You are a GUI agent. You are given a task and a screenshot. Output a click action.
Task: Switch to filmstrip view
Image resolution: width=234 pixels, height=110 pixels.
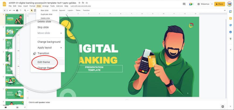(6, 107)
